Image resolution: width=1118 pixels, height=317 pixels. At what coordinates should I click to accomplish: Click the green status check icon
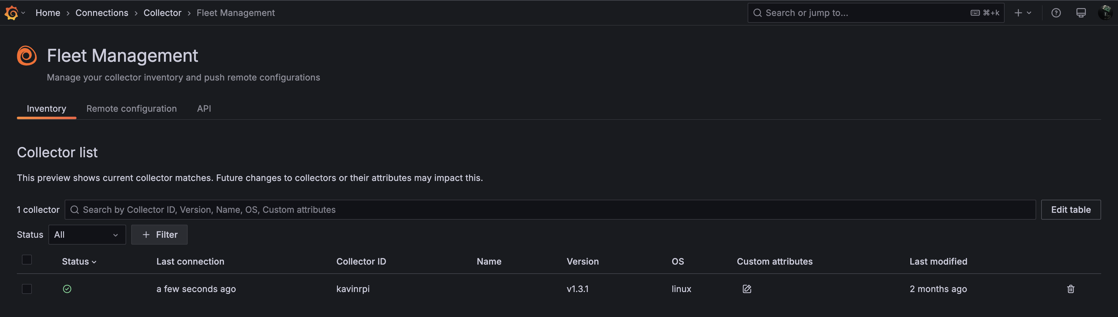(67, 289)
